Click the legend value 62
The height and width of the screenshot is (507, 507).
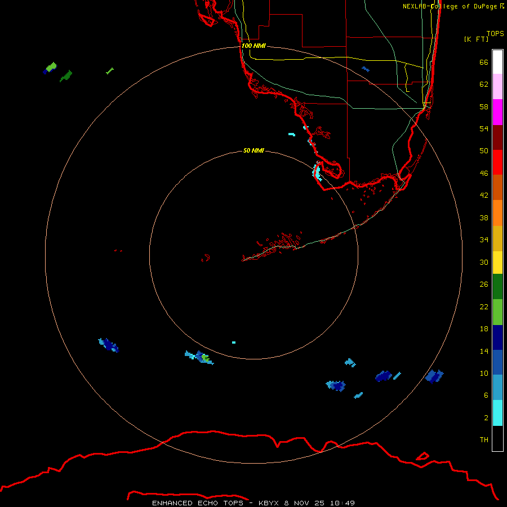click(x=484, y=84)
